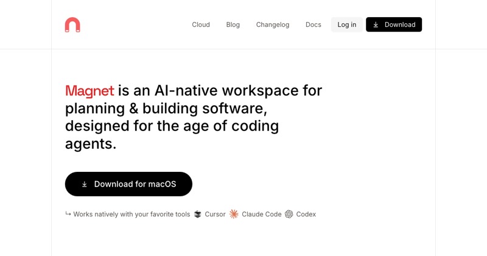This screenshot has width=487, height=256.
Task: Open the Changelog link
Action: (x=273, y=24)
